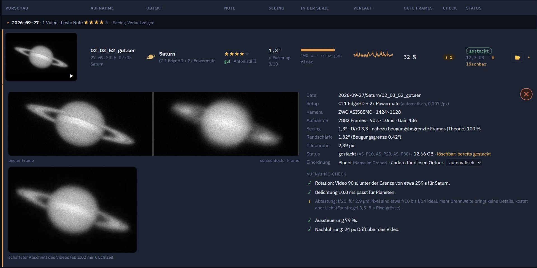
Task: Sort by the STATUS column header
Action: (x=474, y=8)
